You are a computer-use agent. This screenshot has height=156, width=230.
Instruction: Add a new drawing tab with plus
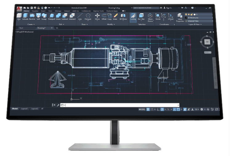click(57, 28)
